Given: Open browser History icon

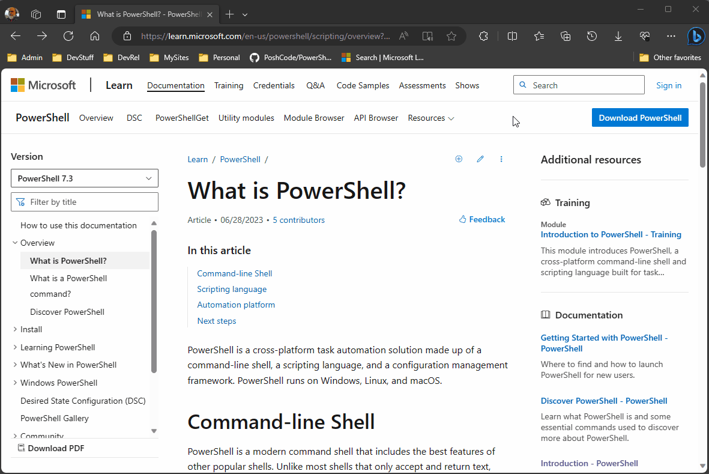Looking at the screenshot, I should click(x=592, y=36).
